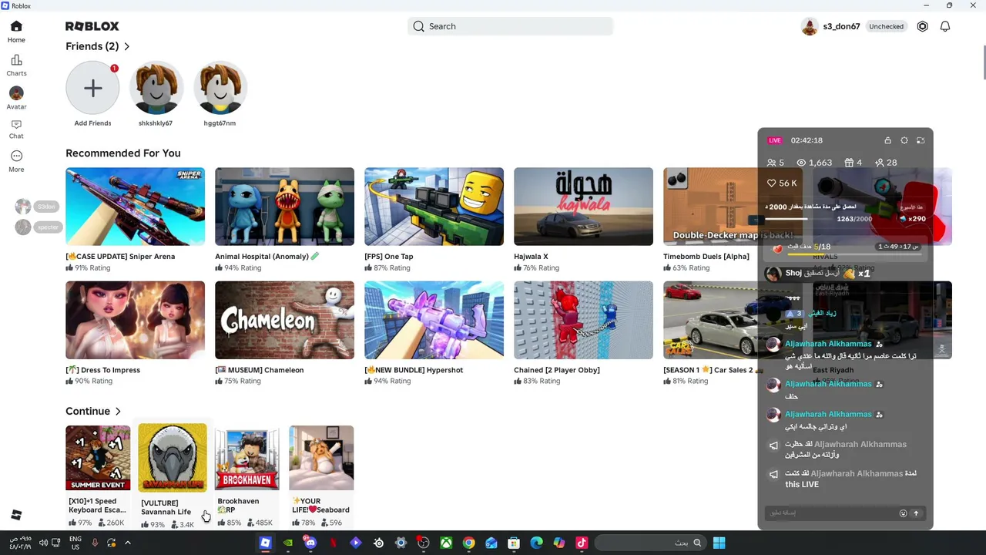Click the Unchecked age badge in the header
This screenshot has width=986, height=555.
[886, 26]
